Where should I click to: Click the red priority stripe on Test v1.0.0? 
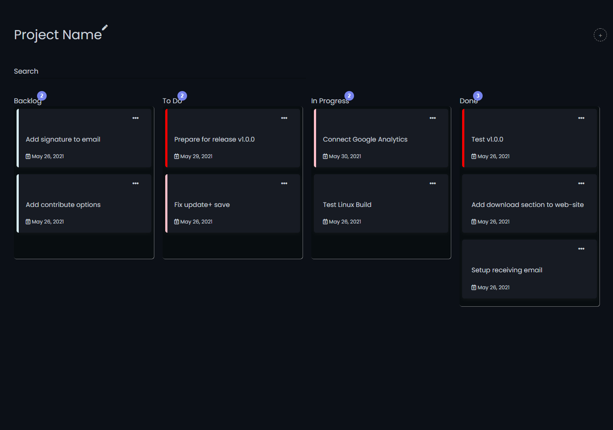pos(463,138)
